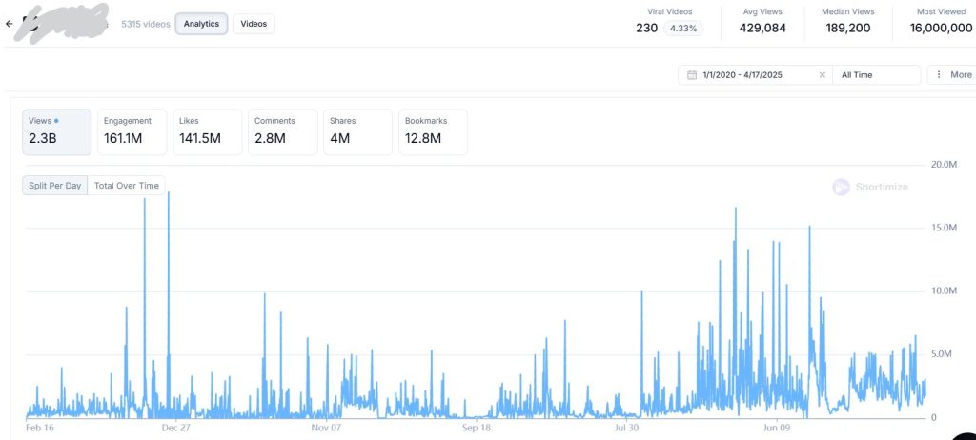Click the three-dot More icon
This screenshot has height=440, width=976.
[x=940, y=75]
